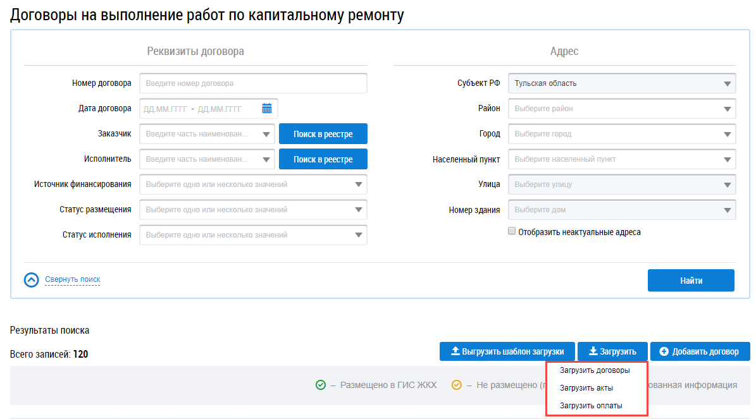The height and width of the screenshot is (419, 756).
Task: Select 'Загрузить оплаты' menu option
Action: 591,405
